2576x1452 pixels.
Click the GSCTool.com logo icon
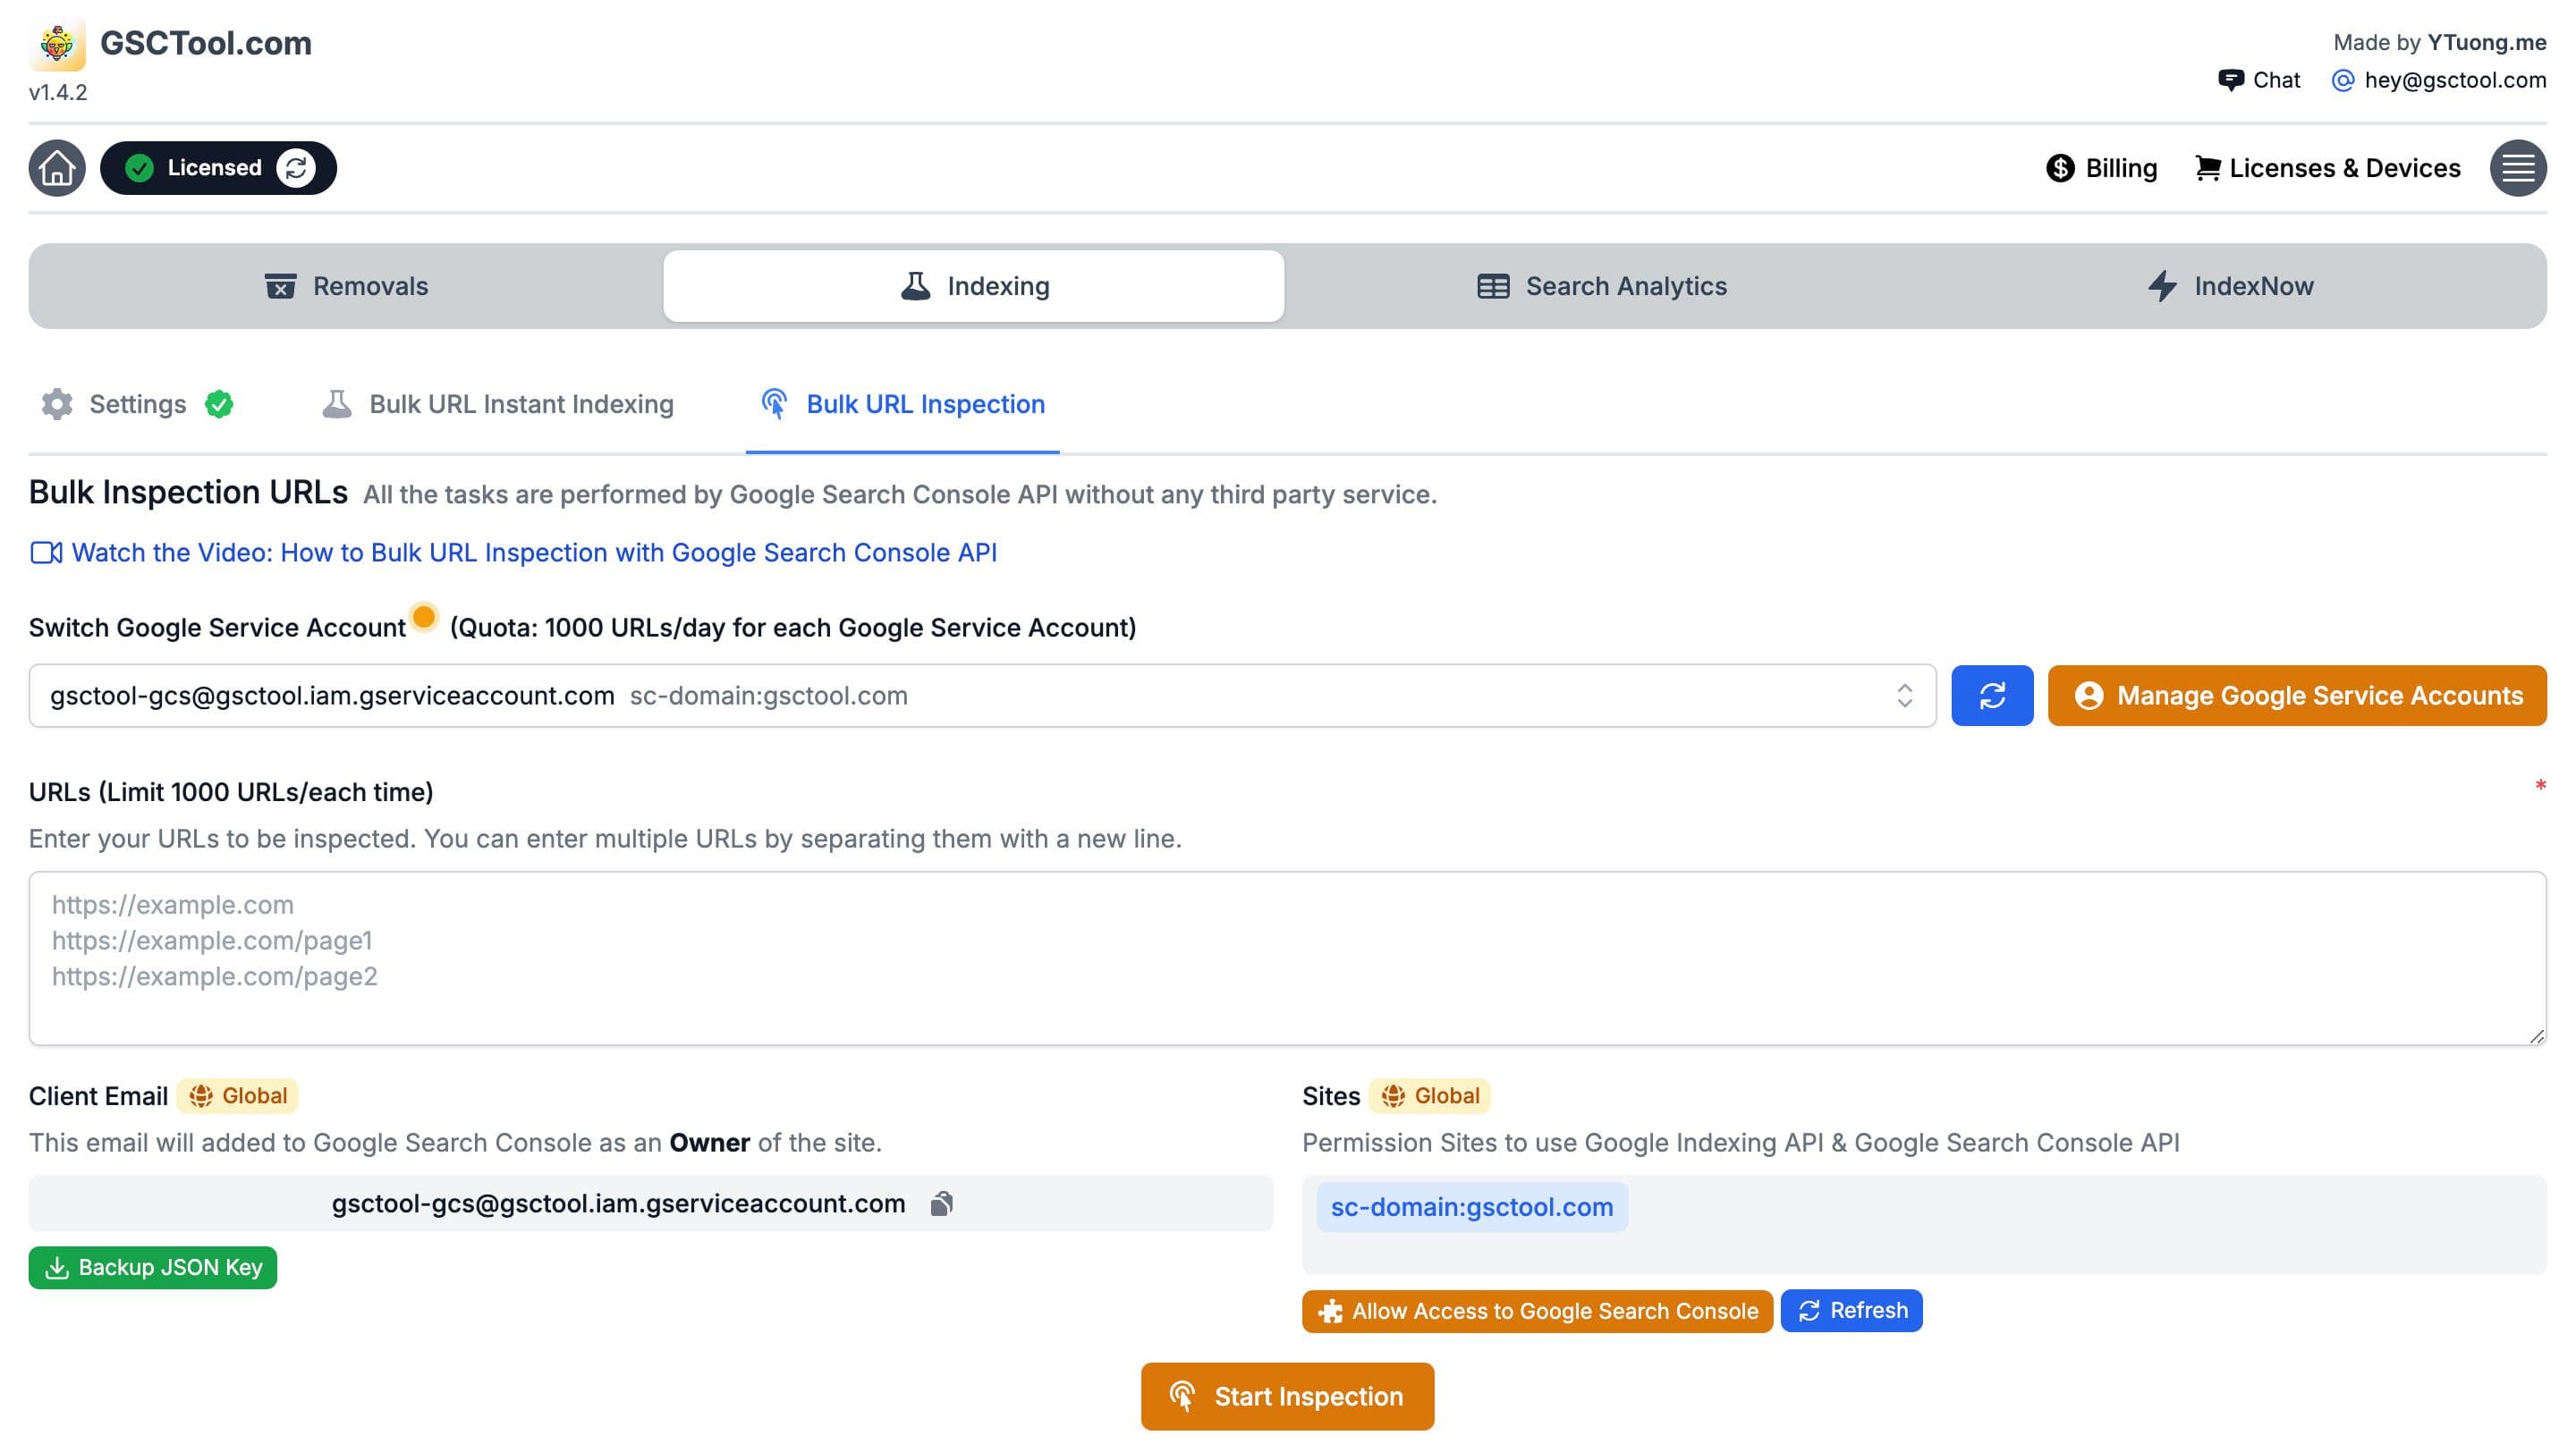point(57,44)
